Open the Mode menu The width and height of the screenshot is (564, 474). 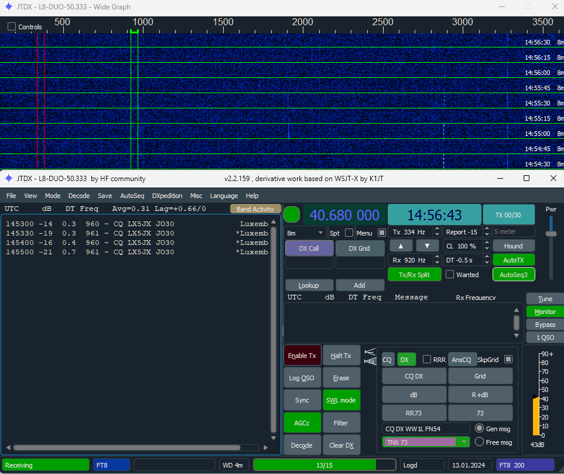click(53, 196)
